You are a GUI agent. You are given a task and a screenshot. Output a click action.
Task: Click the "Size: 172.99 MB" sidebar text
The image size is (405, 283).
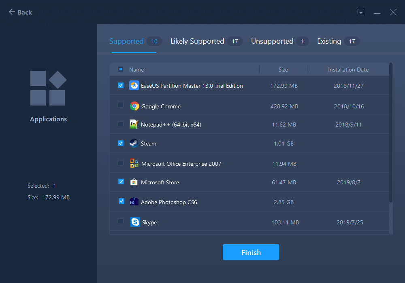(x=49, y=197)
